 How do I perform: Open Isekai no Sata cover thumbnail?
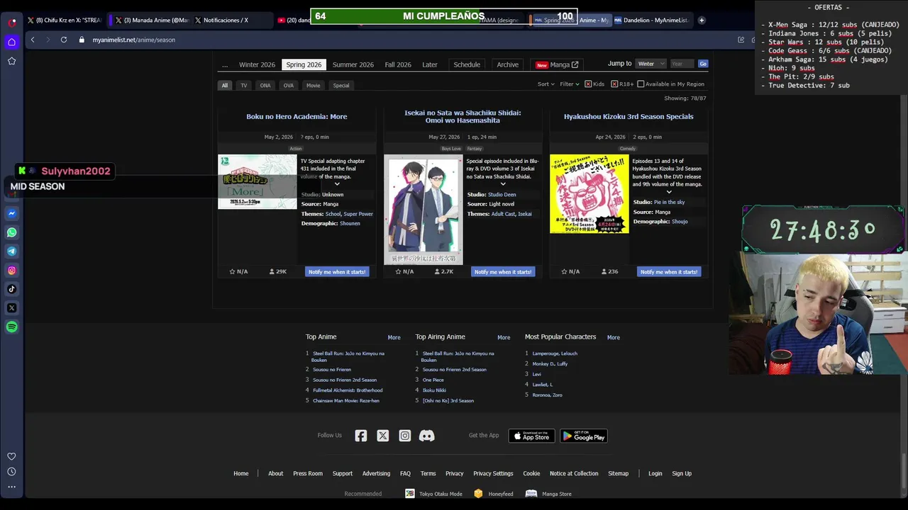tap(423, 210)
